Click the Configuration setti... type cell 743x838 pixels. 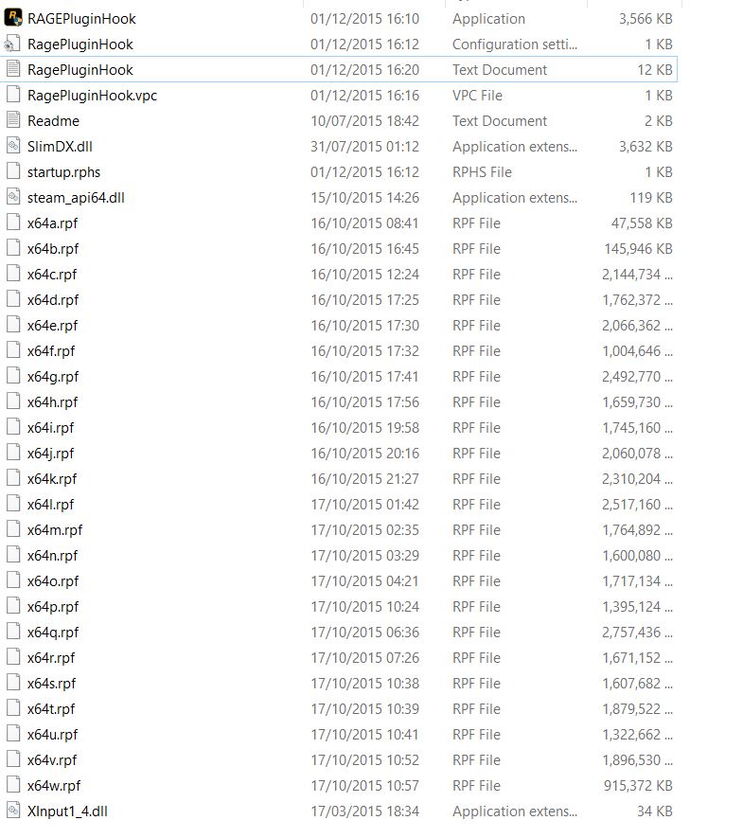click(x=515, y=45)
